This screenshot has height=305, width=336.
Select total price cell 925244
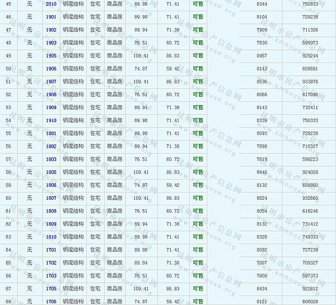pos(310,56)
